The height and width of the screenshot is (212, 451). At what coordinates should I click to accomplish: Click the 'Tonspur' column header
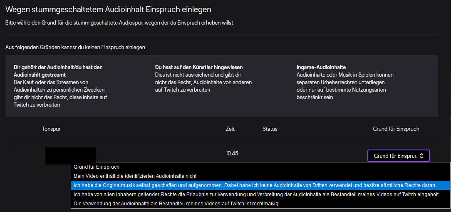[51, 129]
